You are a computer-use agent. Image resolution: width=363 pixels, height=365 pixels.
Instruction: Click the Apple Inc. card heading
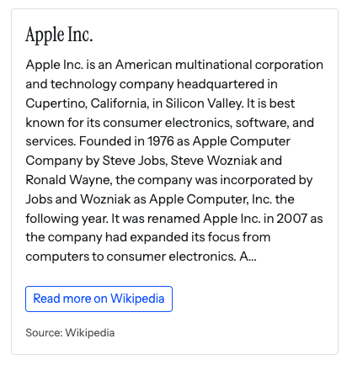59,35
